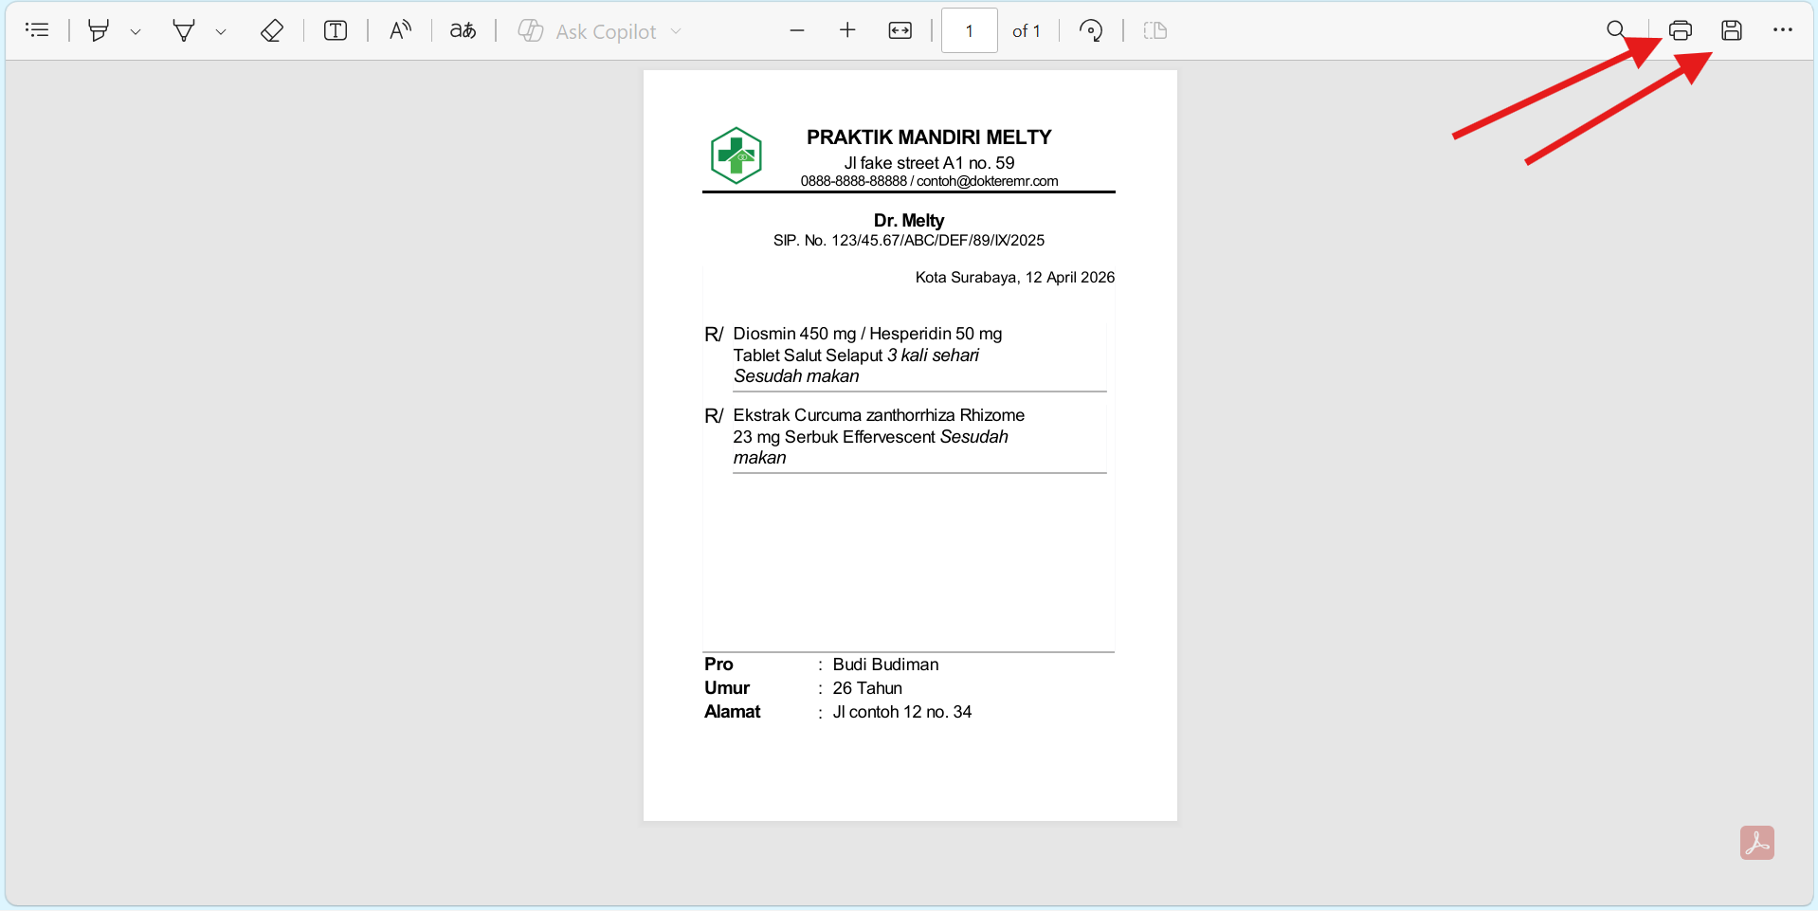The width and height of the screenshot is (1818, 911).
Task: Zoom out with the minus button
Action: coord(797,30)
